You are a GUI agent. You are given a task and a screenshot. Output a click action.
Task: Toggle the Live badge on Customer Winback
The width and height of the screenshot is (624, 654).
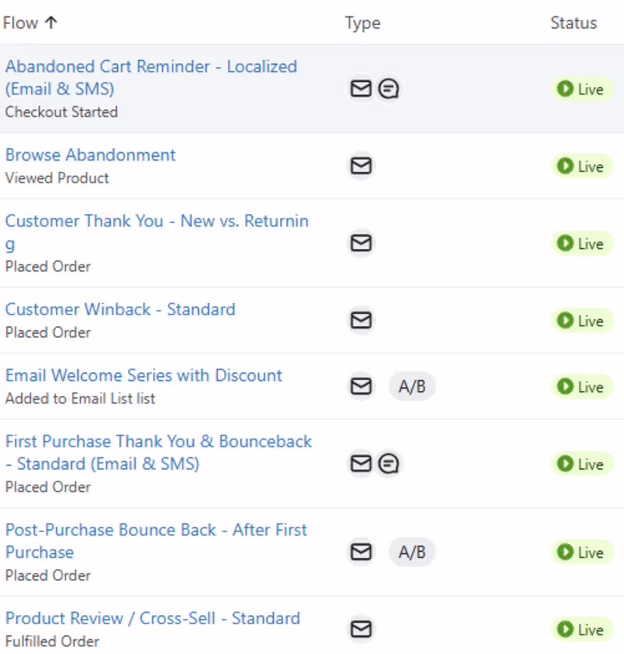[582, 320]
